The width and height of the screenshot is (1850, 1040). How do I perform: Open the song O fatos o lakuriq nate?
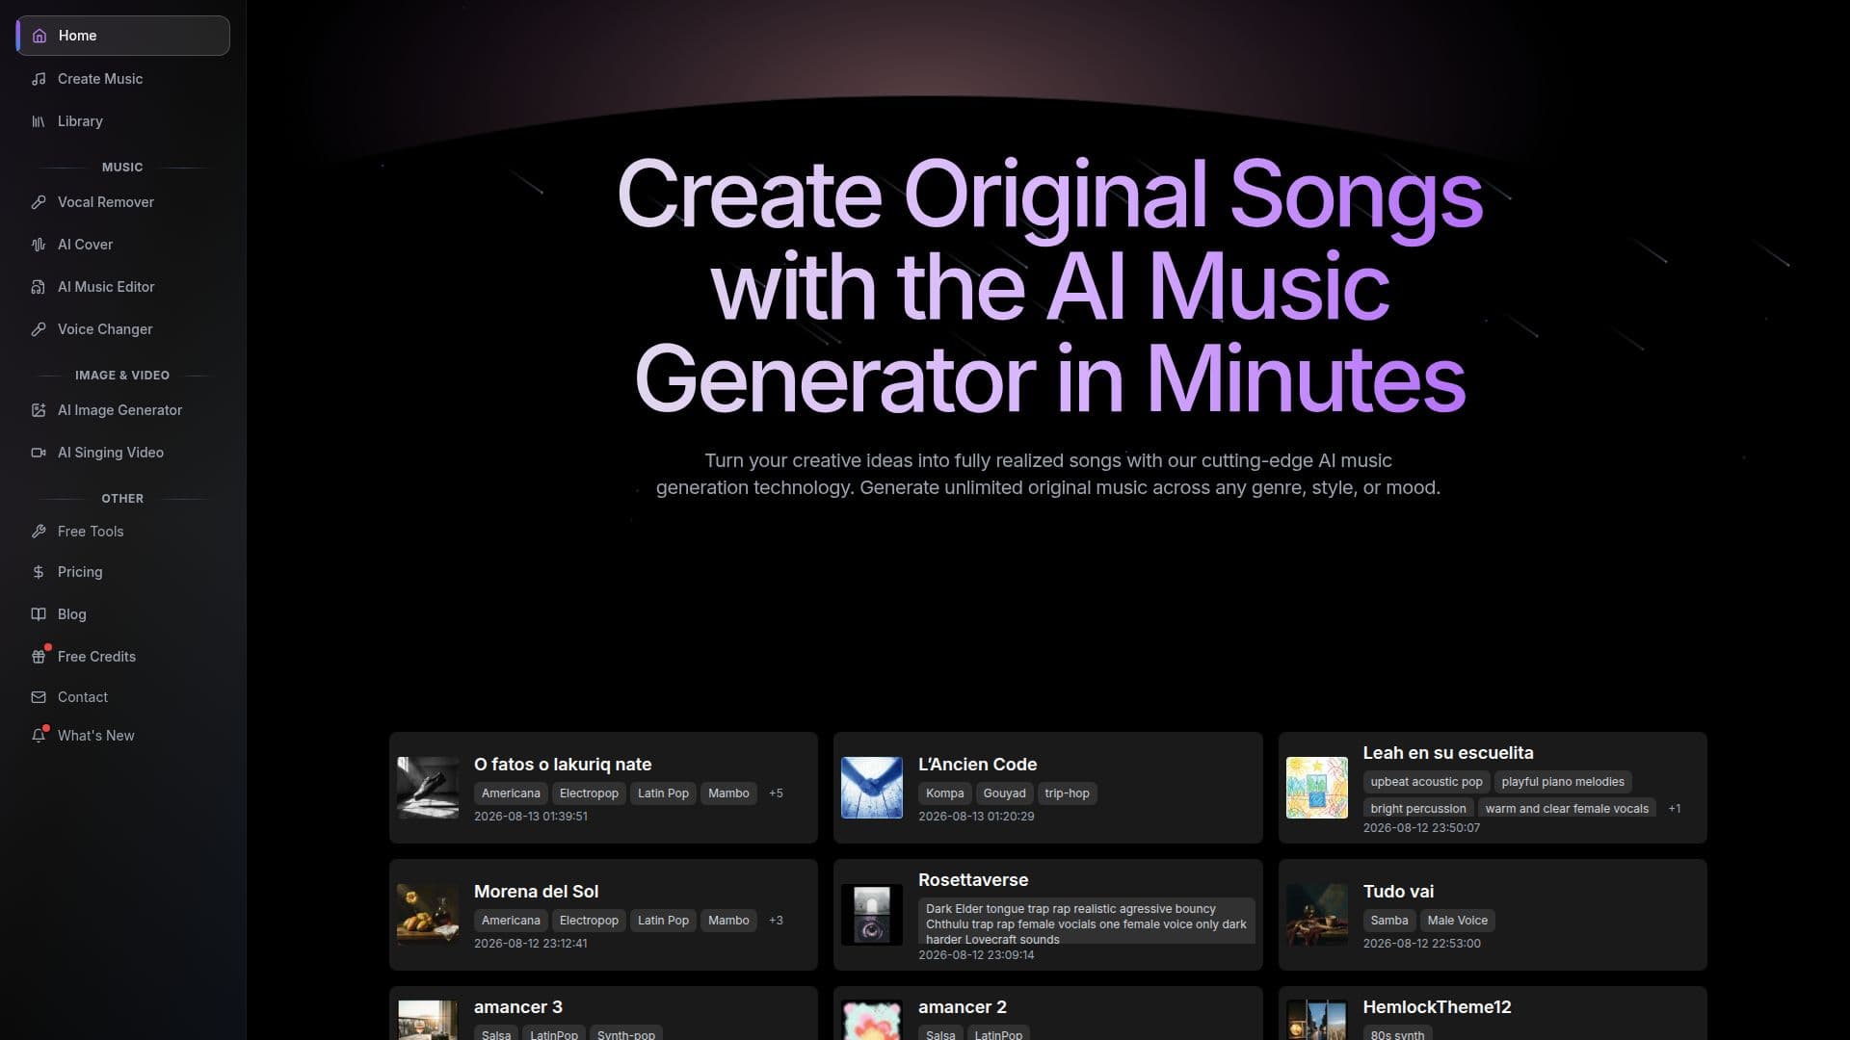(x=563, y=765)
